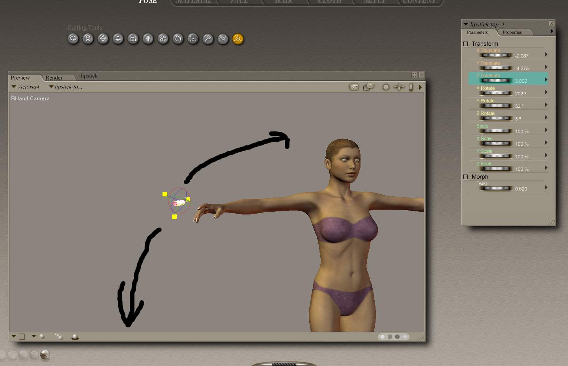Switch to the Parameters tab
Screen dimensions: 568x366
477,32
